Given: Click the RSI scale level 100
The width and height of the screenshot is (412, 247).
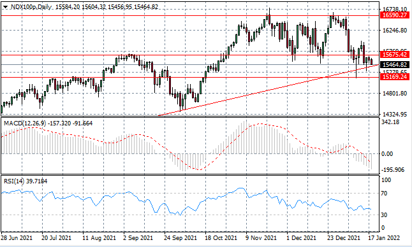Looking at the screenshot, I should [386, 180].
